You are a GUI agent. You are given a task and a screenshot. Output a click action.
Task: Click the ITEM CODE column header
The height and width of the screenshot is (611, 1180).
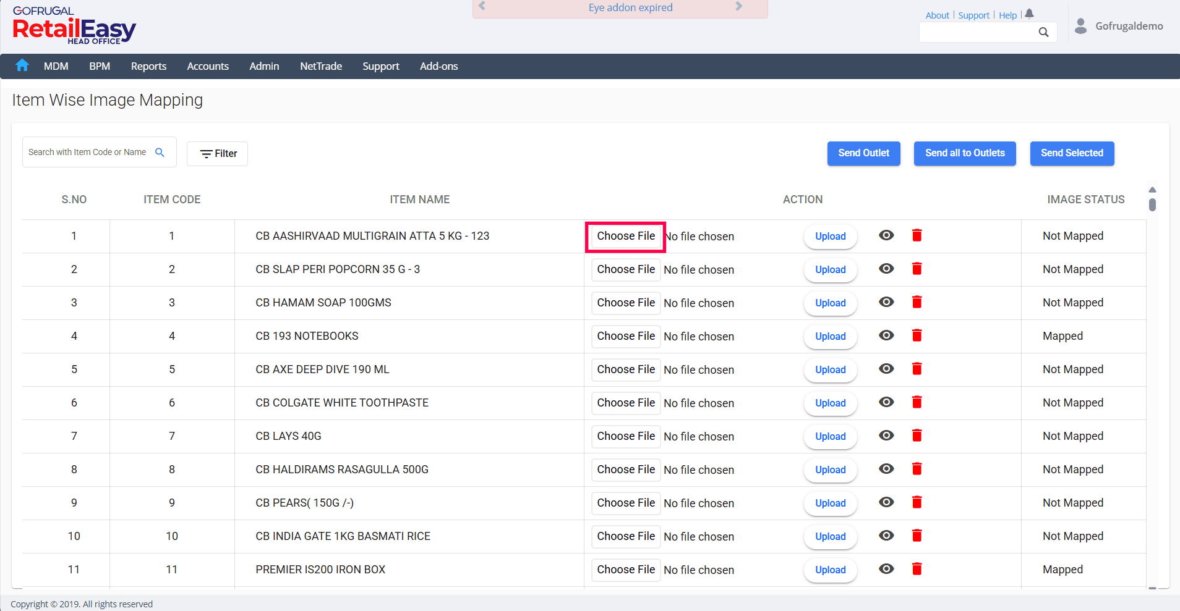172,200
